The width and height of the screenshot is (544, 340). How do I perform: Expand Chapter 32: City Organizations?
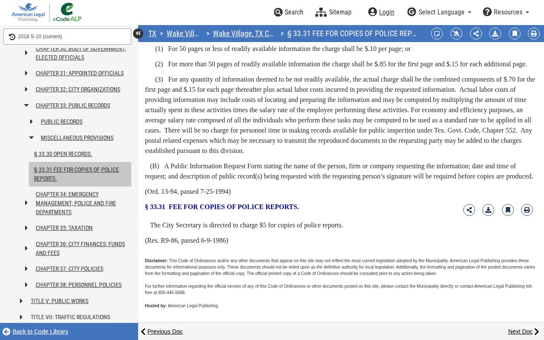(26, 90)
